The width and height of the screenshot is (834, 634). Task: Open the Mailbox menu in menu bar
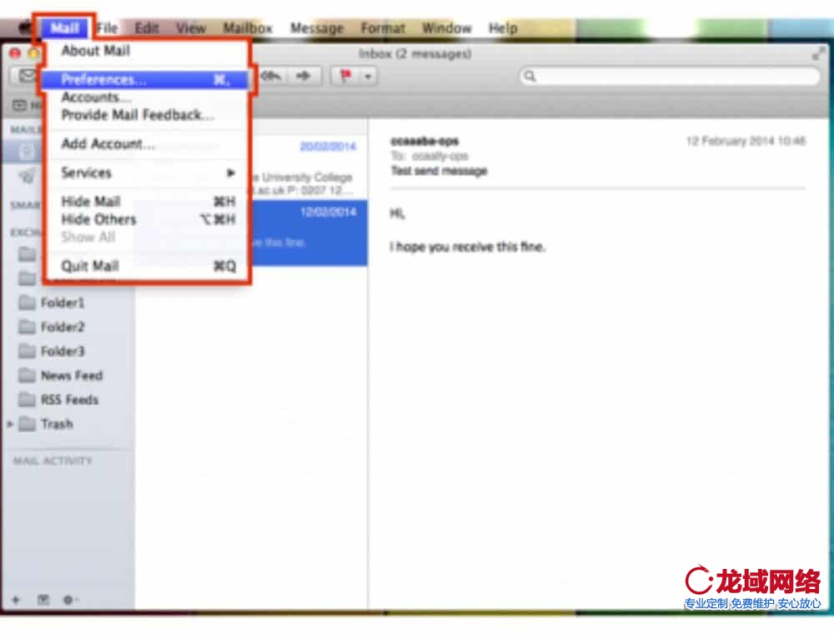click(248, 28)
